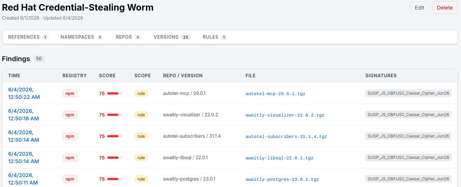Click npm badge in awaitly-libsql row
This screenshot has width=461, height=187.
(x=70, y=158)
